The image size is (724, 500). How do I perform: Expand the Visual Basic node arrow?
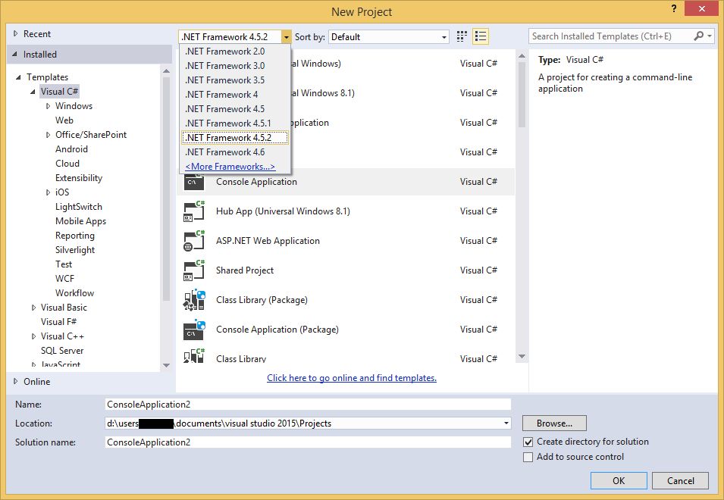(33, 308)
